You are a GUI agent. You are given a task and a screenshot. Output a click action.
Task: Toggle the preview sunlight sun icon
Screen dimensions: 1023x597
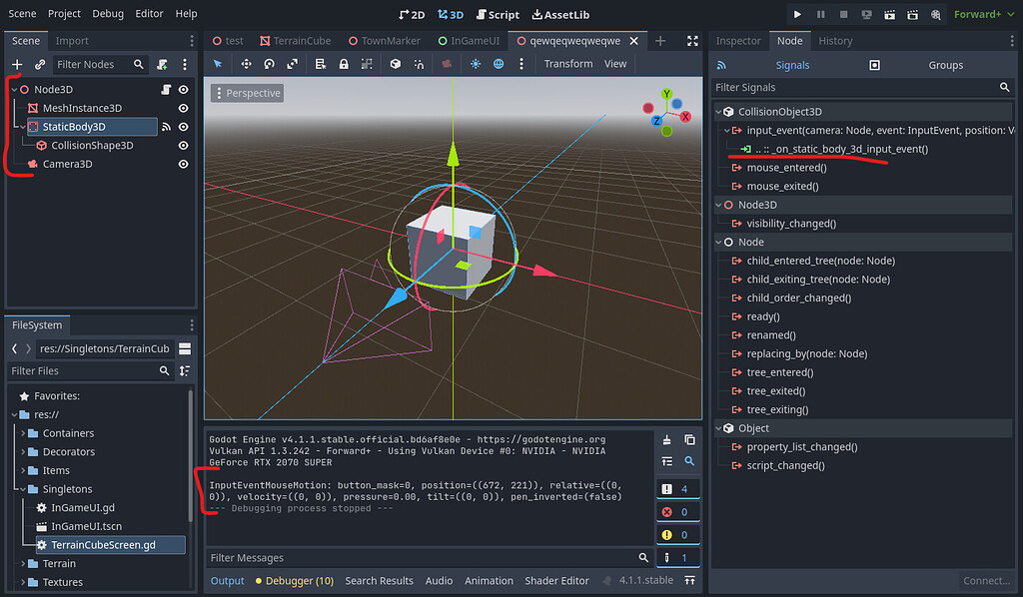(x=476, y=64)
